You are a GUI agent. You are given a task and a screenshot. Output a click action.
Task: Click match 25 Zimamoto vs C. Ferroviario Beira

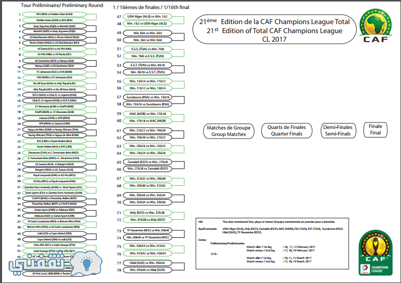click(54, 153)
